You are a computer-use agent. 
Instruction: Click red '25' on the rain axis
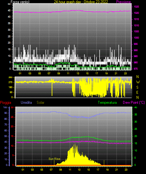(12, 117)
